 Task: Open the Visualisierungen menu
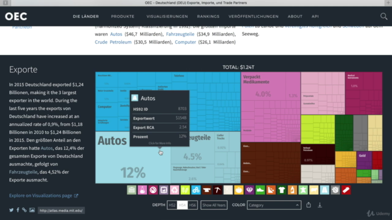(x=167, y=16)
